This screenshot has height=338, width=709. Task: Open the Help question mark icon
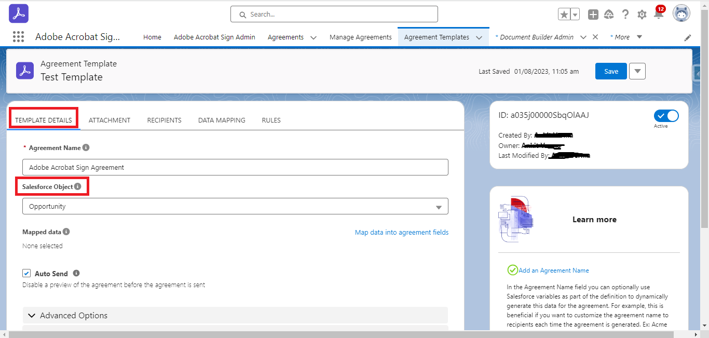[625, 15]
